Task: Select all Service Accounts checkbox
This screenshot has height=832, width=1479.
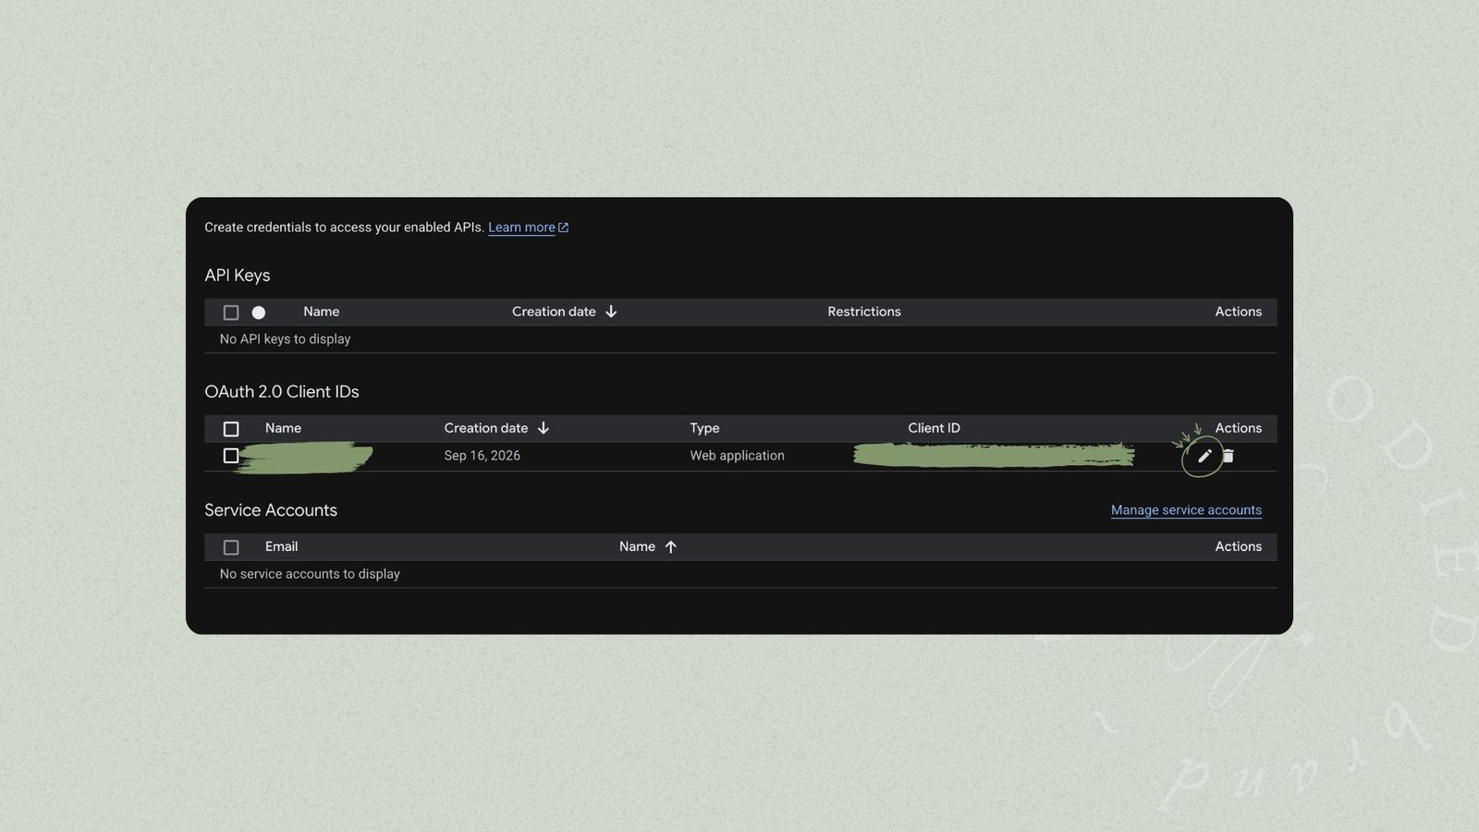Action: click(231, 547)
